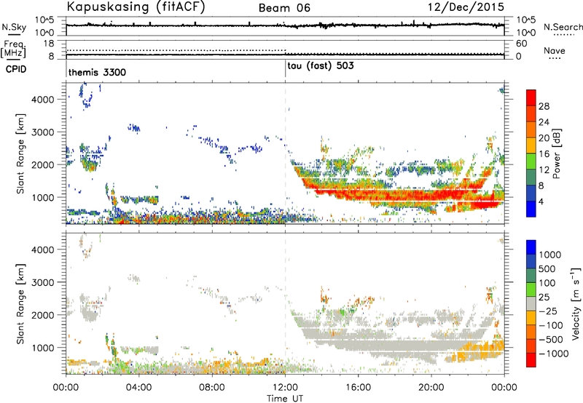Screen dimensions: 583x403
Task: Select the Freq. [MHz] axis label
Action: pyautogui.click(x=13, y=49)
